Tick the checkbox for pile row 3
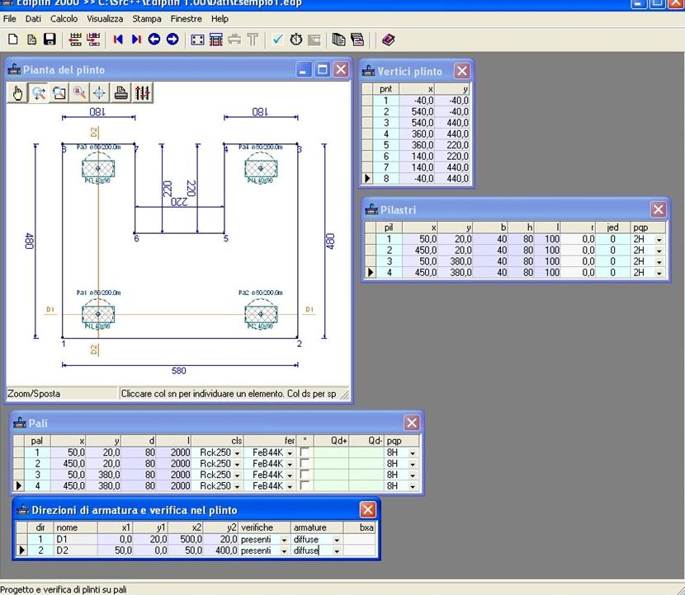The height and width of the screenshot is (595, 685). click(305, 475)
